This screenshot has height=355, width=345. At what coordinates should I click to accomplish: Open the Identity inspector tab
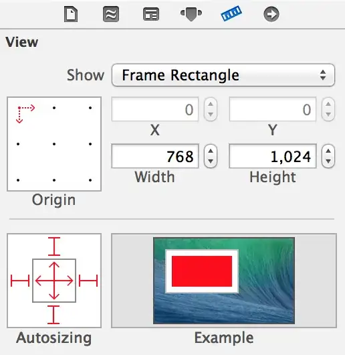tap(151, 14)
